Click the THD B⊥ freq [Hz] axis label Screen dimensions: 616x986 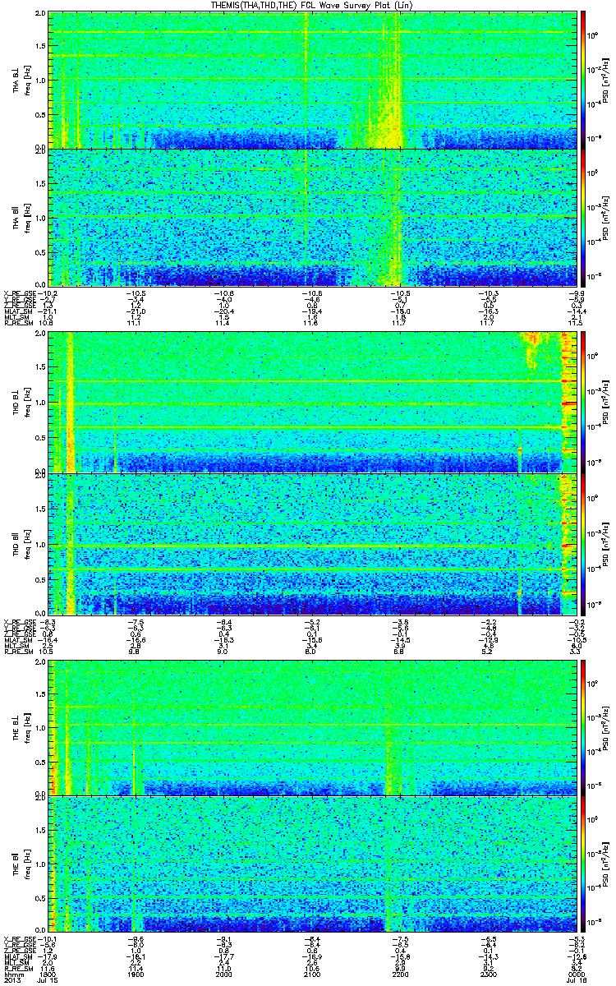point(26,403)
